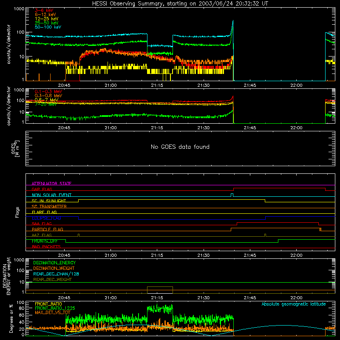Viewport: 340px width, 340px height.
Task: Click the REAR_DEC_CHAN/128 legend label
Action: tap(56, 274)
